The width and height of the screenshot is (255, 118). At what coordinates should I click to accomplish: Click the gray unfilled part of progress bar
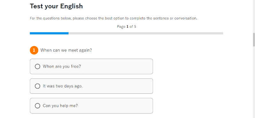tap(146, 33)
